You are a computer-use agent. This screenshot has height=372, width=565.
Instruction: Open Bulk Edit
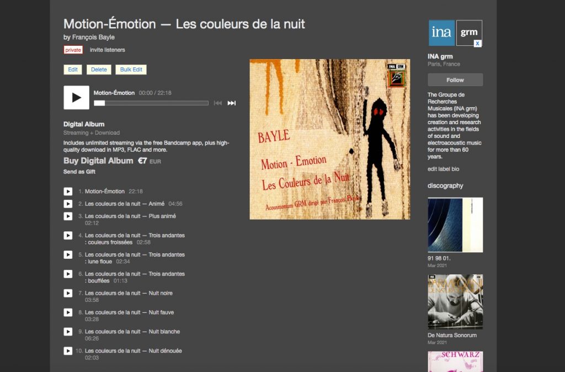click(x=131, y=70)
